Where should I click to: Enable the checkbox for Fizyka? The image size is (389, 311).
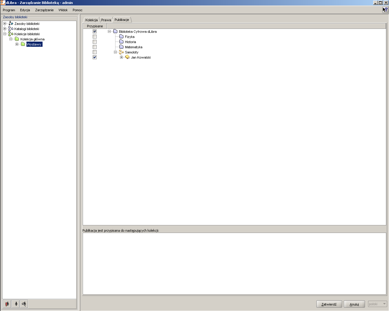[x=95, y=37]
